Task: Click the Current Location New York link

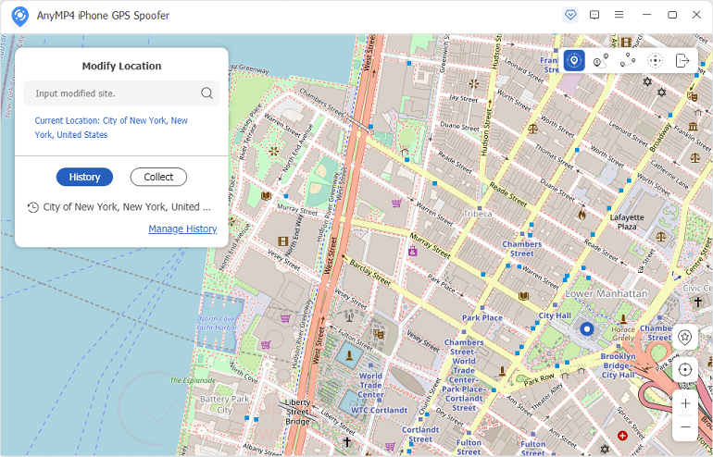Action: click(111, 128)
